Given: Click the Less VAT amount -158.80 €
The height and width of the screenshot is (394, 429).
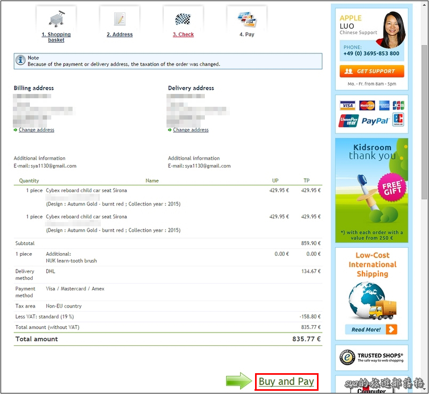Looking at the screenshot, I should click(310, 317).
